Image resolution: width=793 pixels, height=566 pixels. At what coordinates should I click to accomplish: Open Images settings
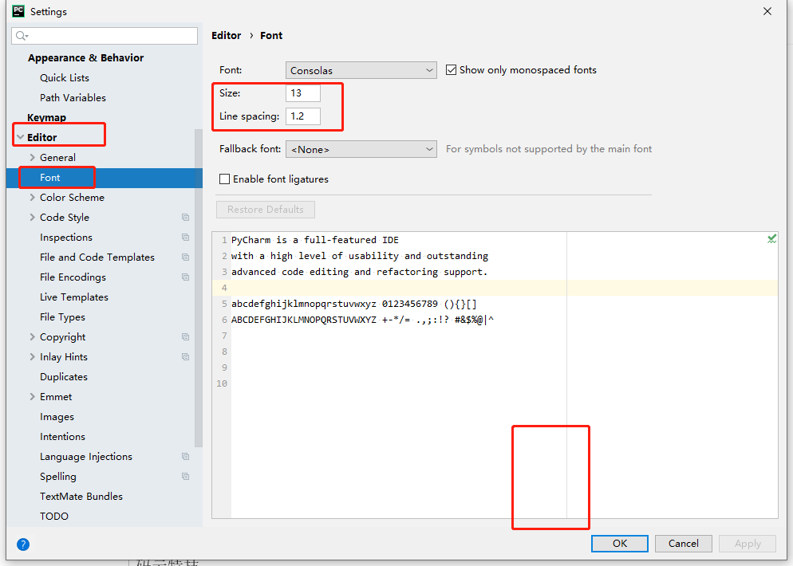pyautogui.click(x=57, y=417)
